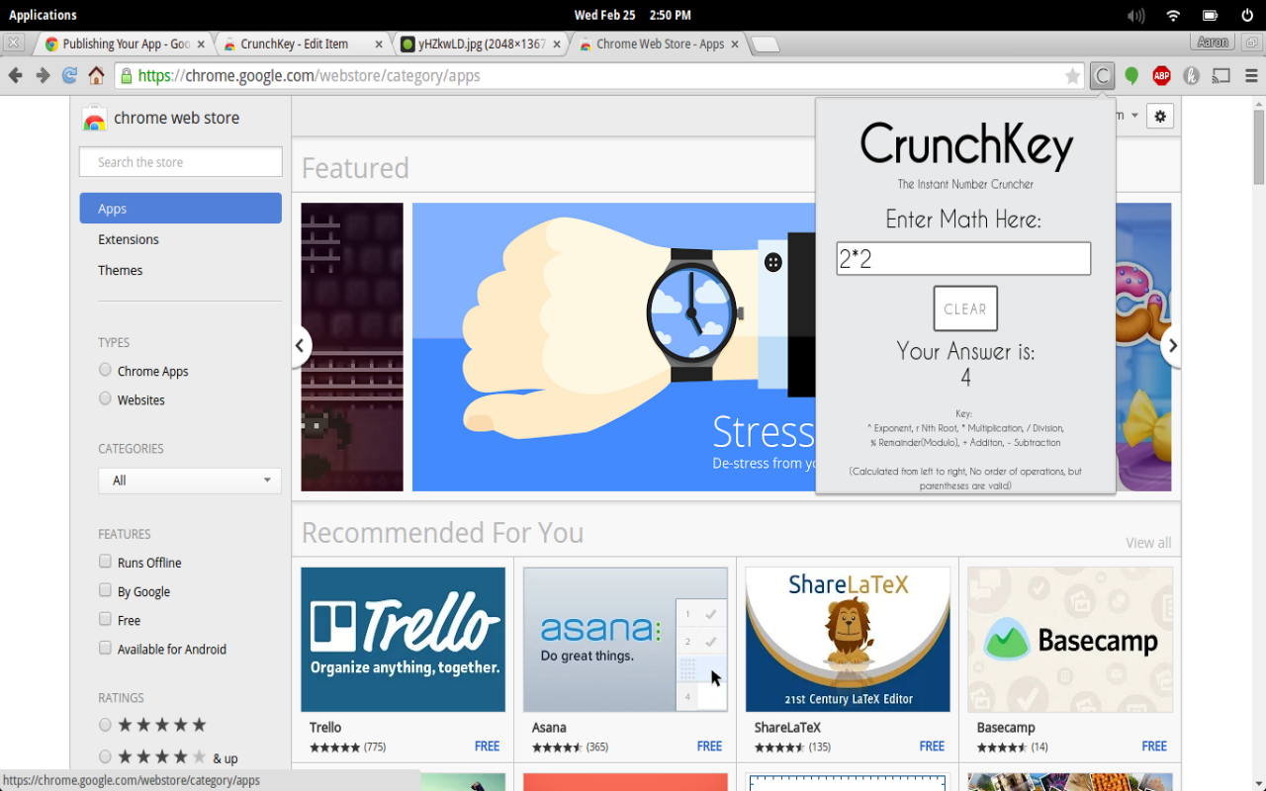
Task: Show the next featured slide arrow
Action: point(1172,346)
